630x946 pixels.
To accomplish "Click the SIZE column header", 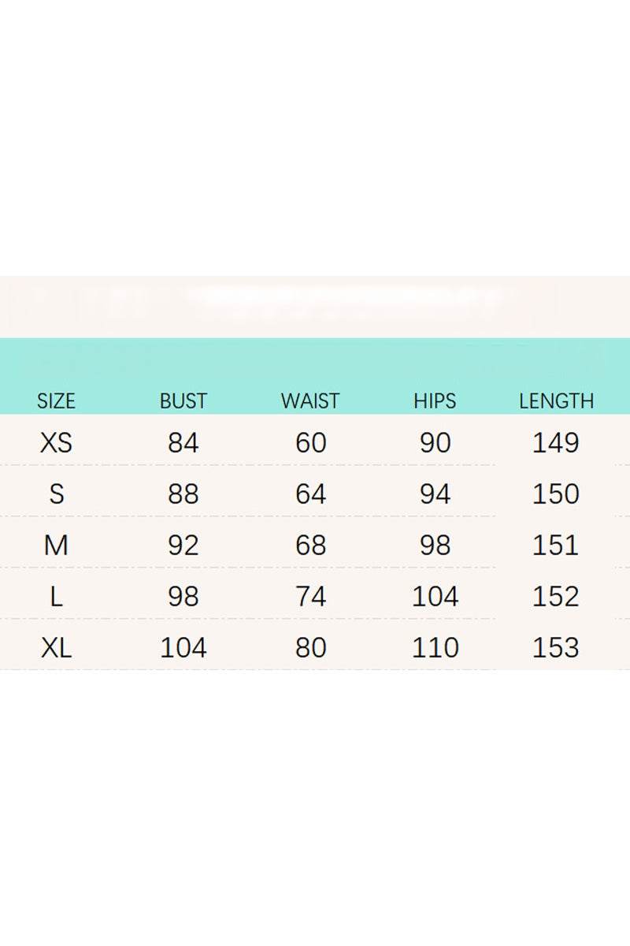I will [56, 400].
